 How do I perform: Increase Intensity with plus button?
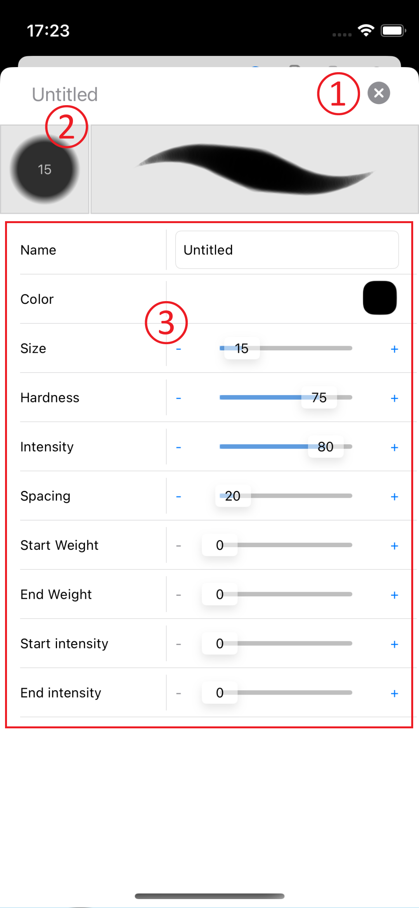pos(394,448)
